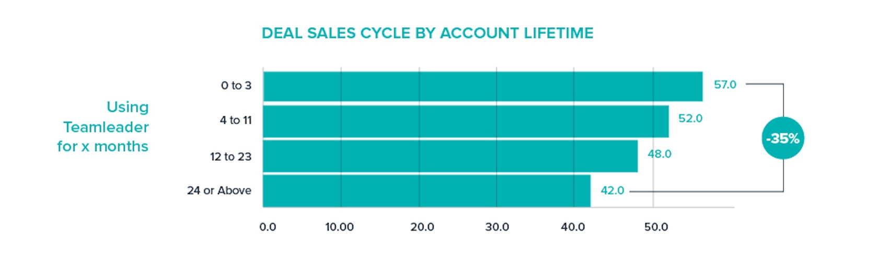Select the 42.0 value label
This screenshot has height=261, width=878.
(612, 191)
